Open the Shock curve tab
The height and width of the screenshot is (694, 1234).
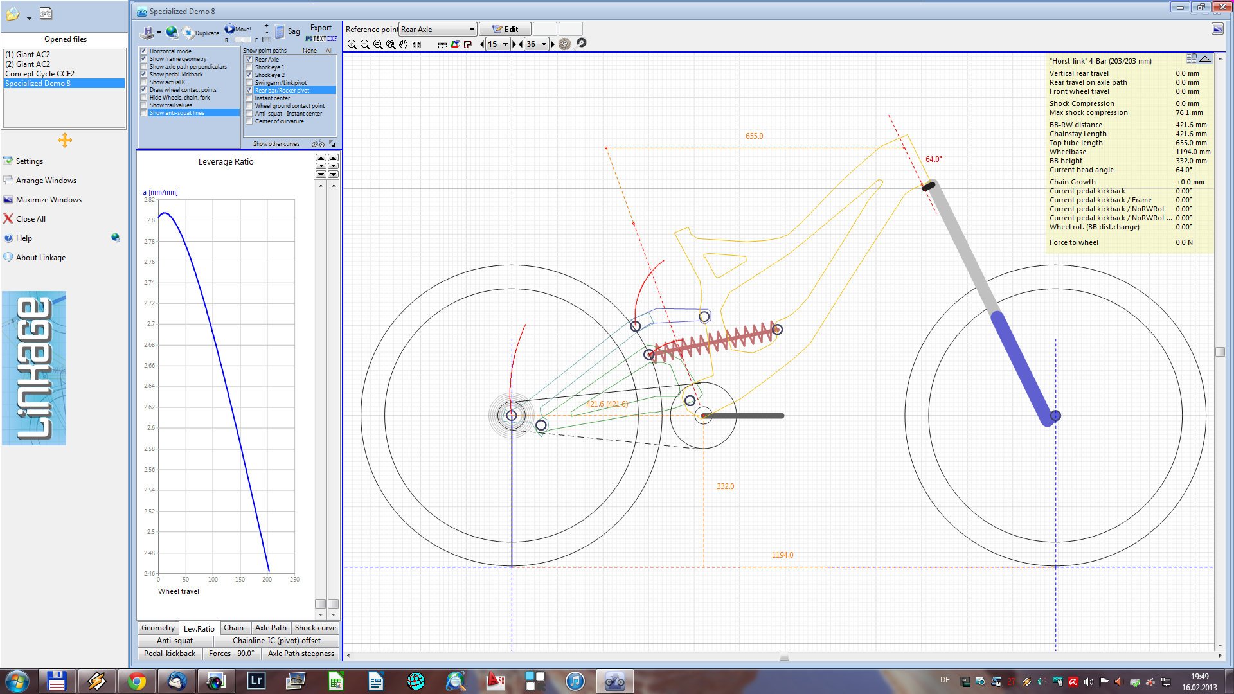click(315, 628)
